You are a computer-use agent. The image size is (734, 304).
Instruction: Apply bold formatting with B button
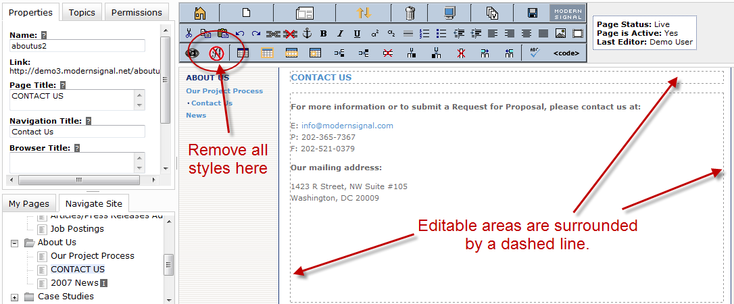(x=323, y=33)
